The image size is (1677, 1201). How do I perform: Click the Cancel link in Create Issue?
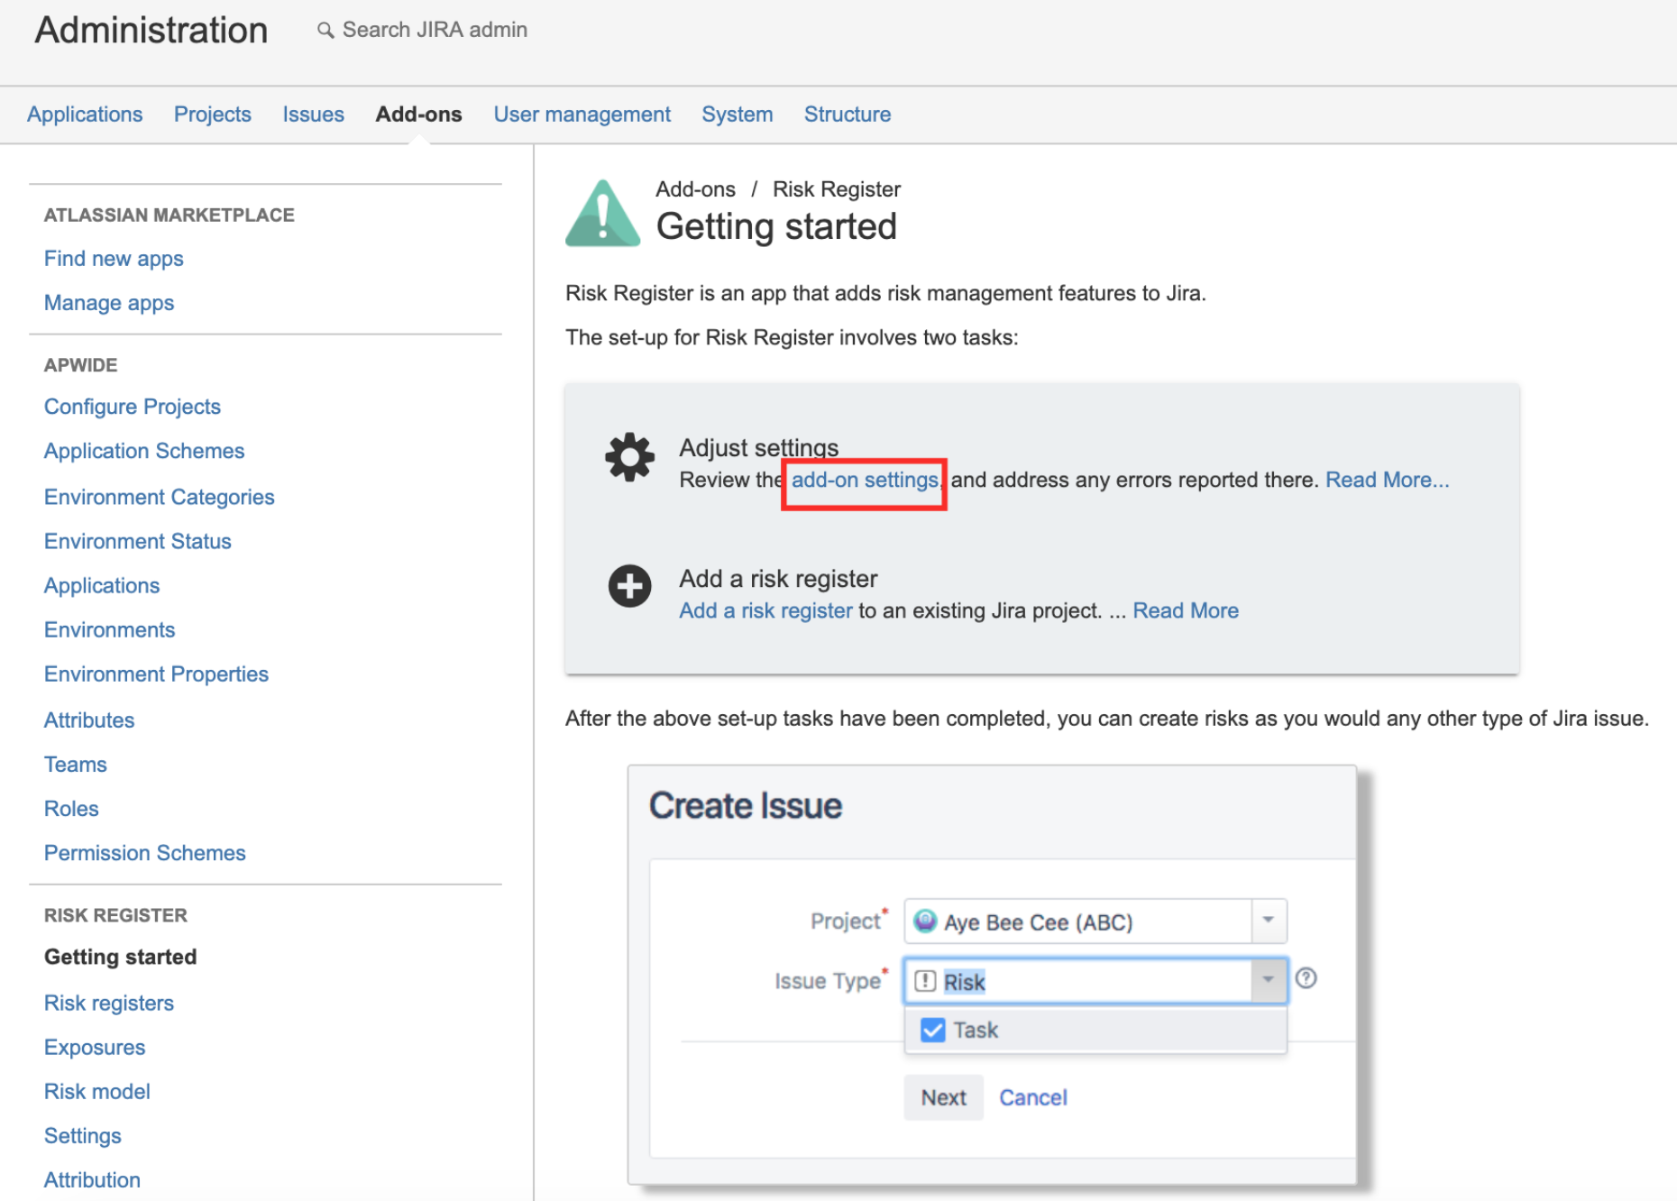tap(1032, 1097)
